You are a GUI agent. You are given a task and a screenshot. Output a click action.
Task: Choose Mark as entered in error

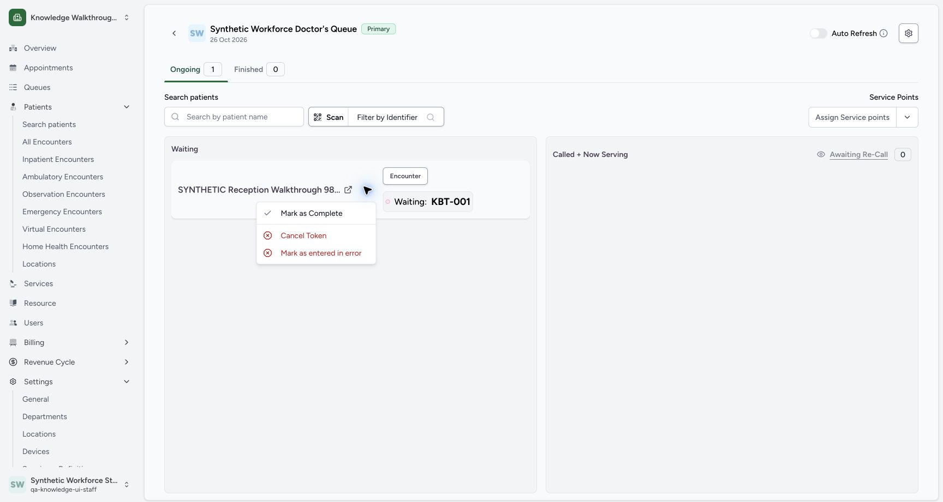316,253
